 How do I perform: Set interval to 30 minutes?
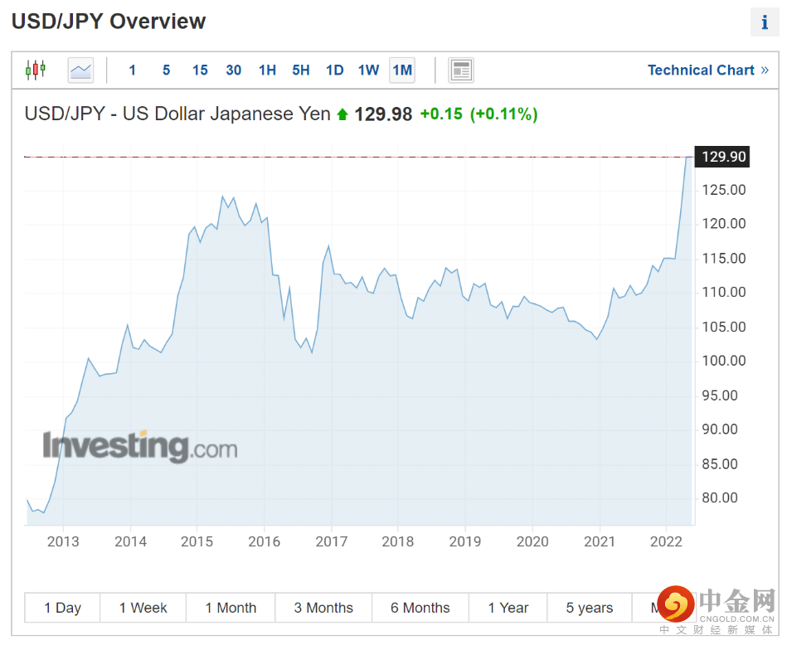(x=233, y=70)
